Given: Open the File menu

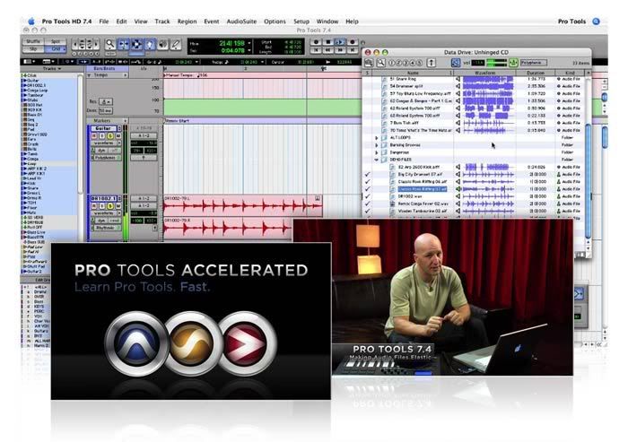Looking at the screenshot, I should pos(104,22).
